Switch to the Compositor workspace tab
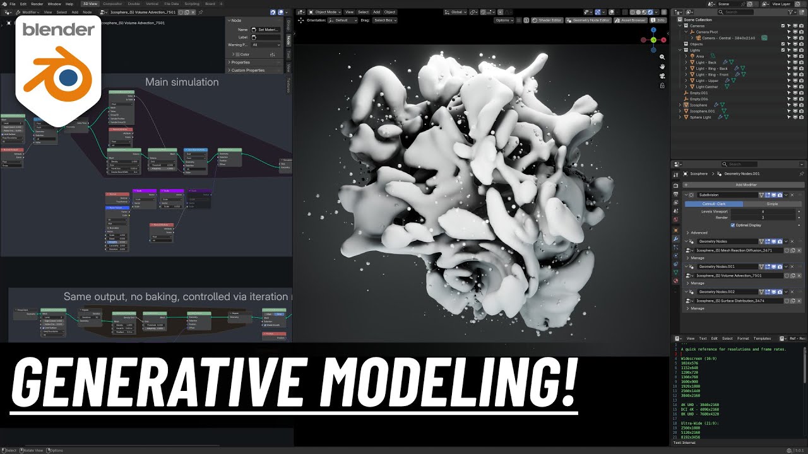 112,4
